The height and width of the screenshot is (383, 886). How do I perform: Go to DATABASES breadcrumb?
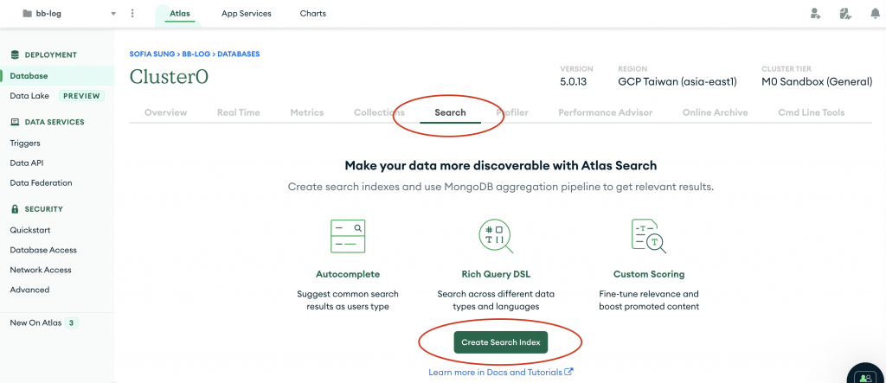coord(239,54)
